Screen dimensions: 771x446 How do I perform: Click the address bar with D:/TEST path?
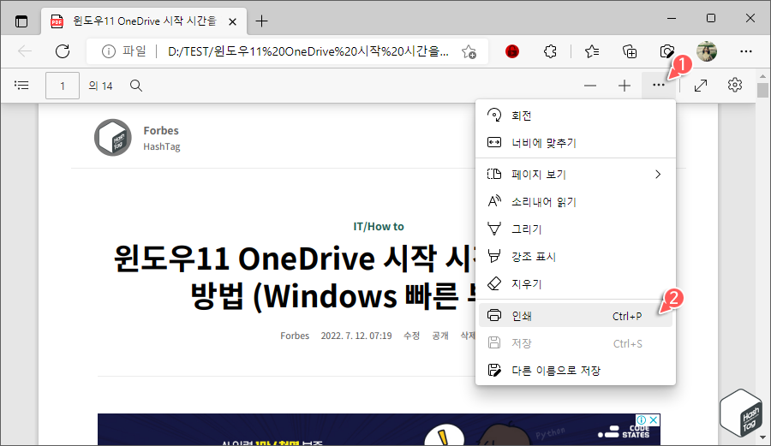[x=308, y=51]
